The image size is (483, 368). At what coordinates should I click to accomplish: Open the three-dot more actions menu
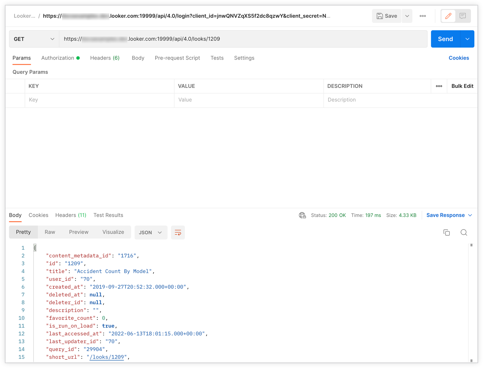click(423, 16)
